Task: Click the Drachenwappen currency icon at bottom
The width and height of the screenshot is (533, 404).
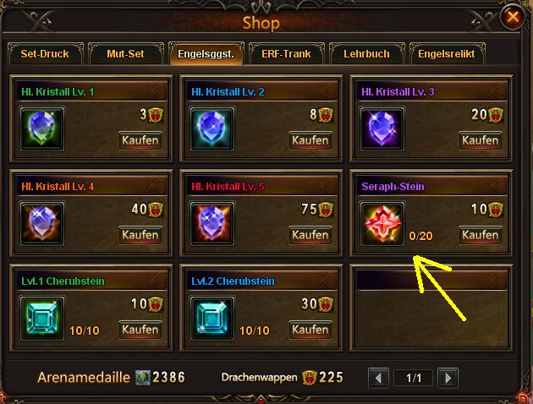Action: pos(310,378)
